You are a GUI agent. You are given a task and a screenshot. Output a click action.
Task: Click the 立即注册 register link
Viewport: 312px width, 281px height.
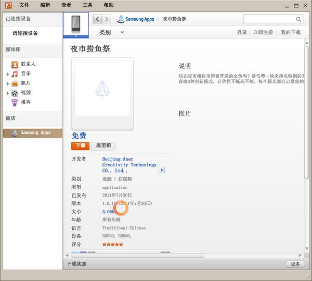pos(263,32)
